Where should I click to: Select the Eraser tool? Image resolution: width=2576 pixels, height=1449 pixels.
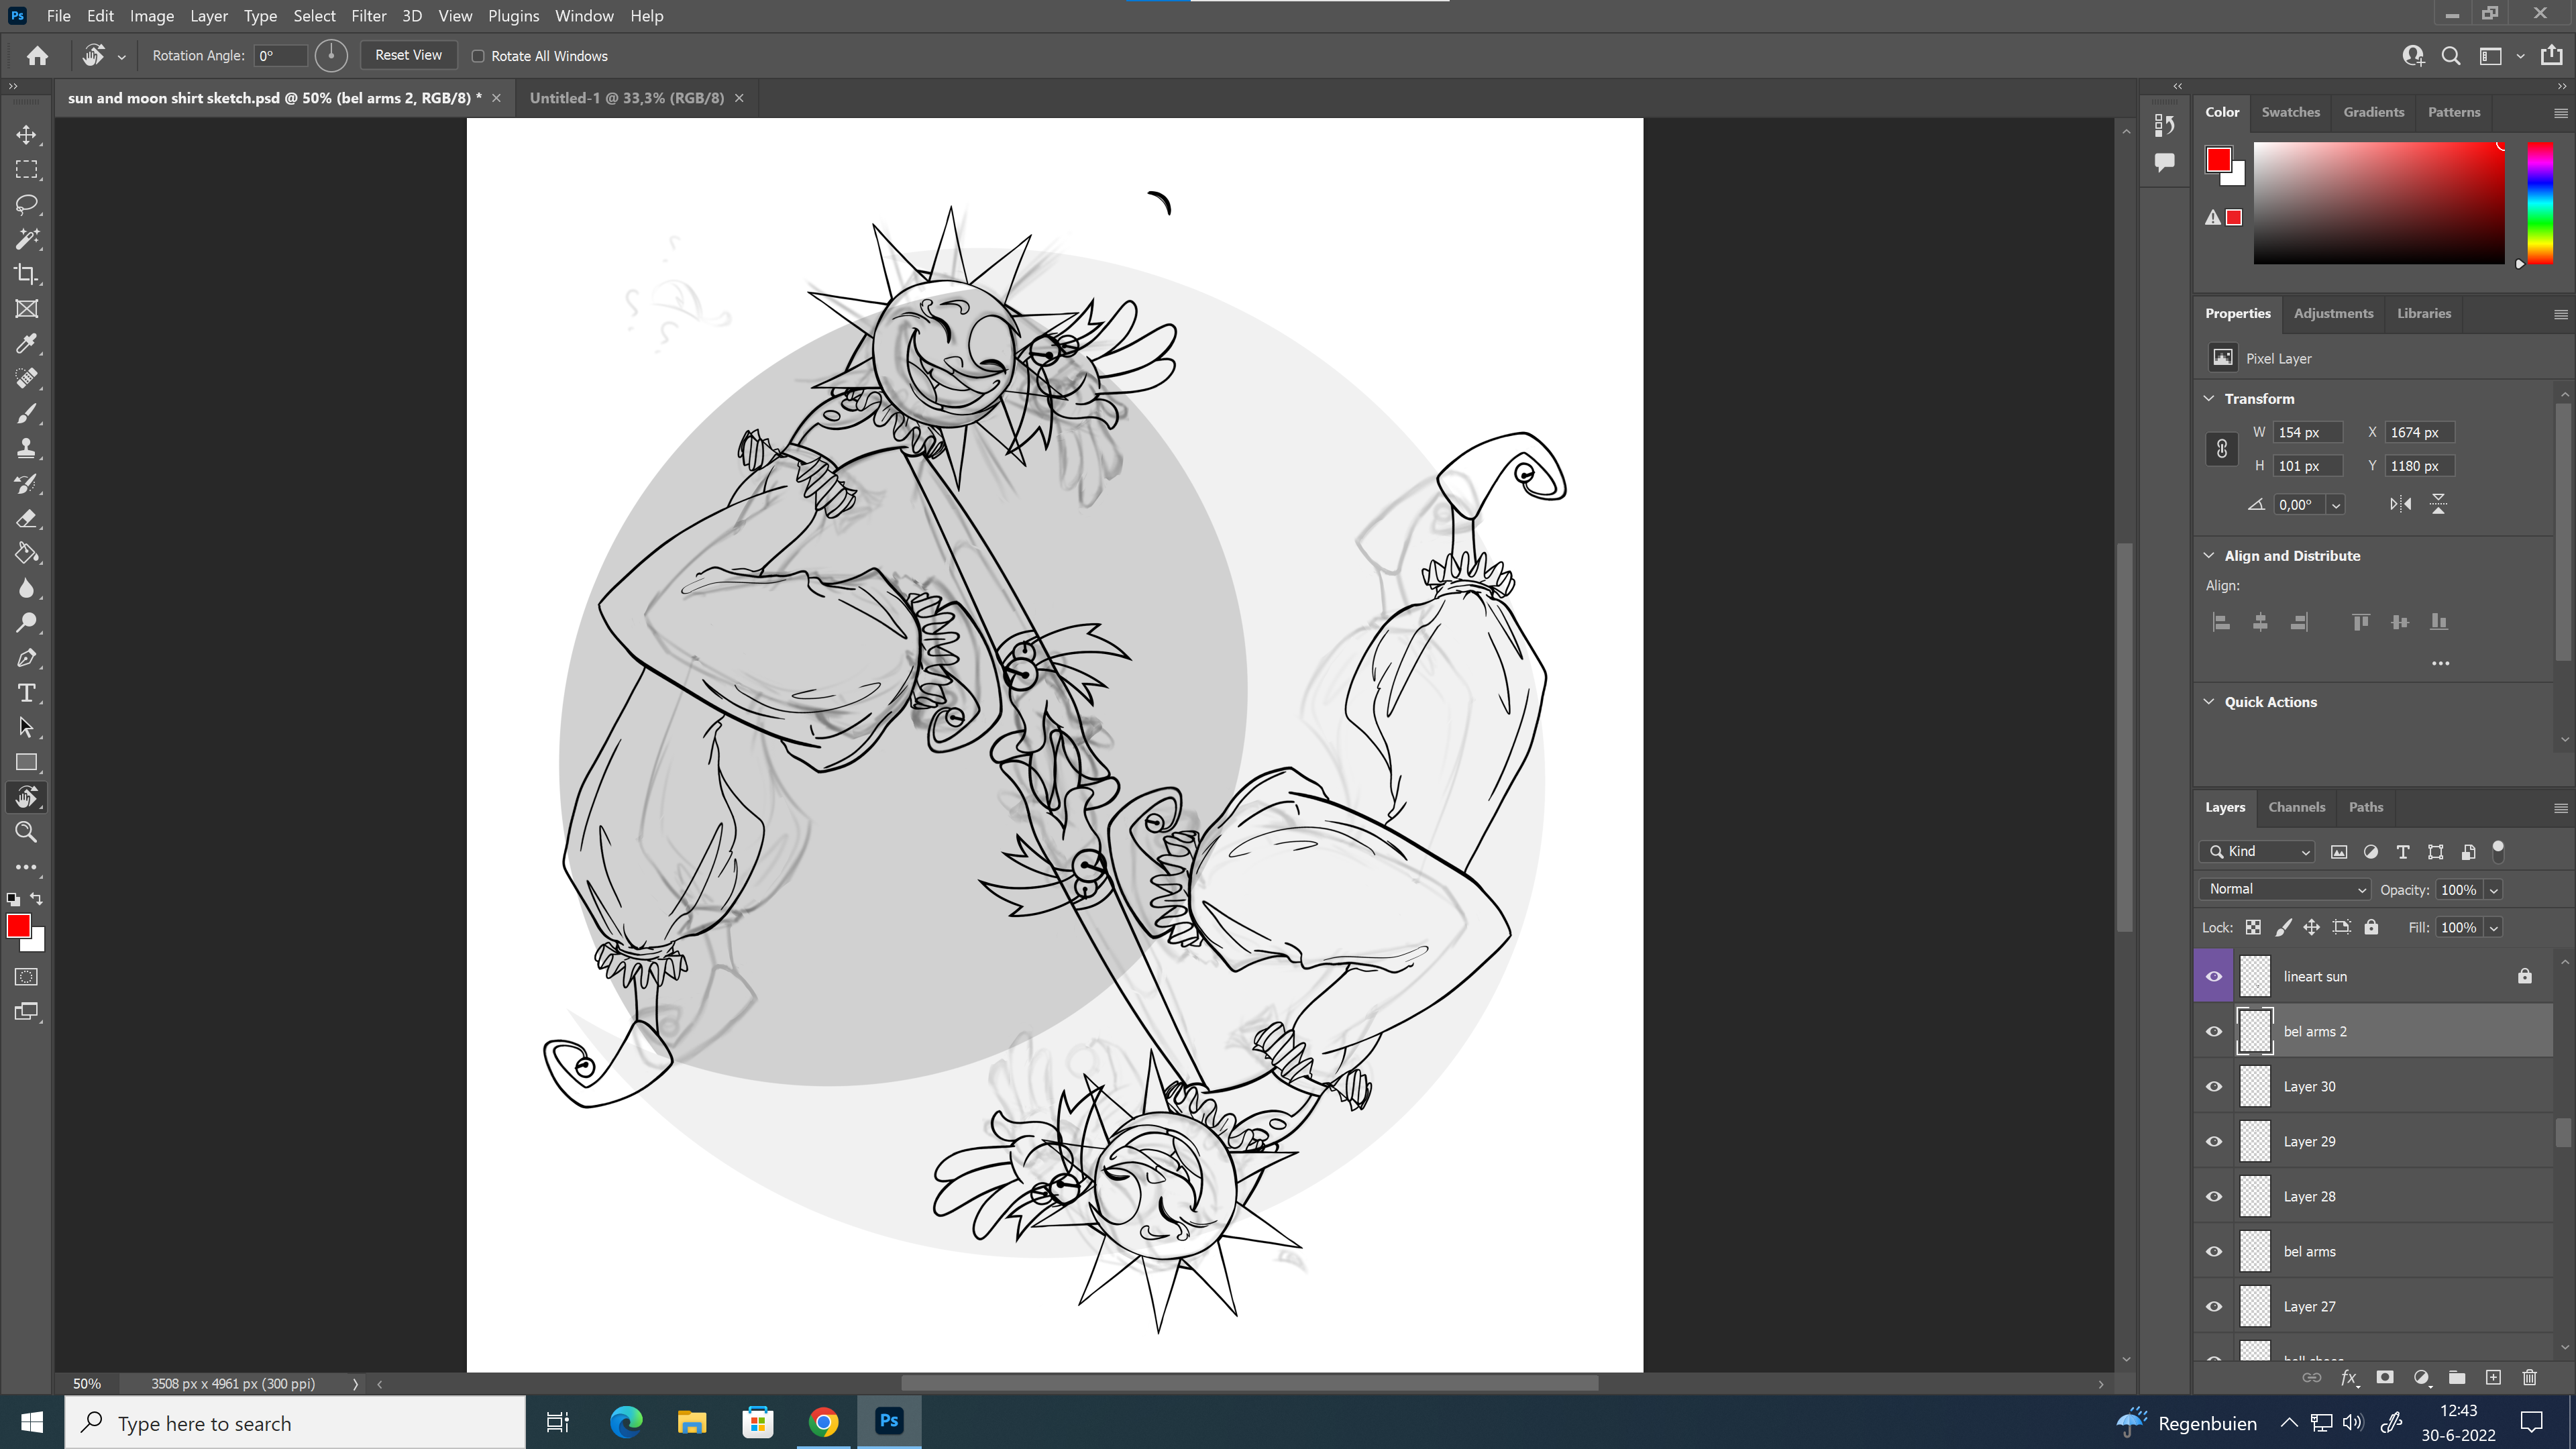27,518
